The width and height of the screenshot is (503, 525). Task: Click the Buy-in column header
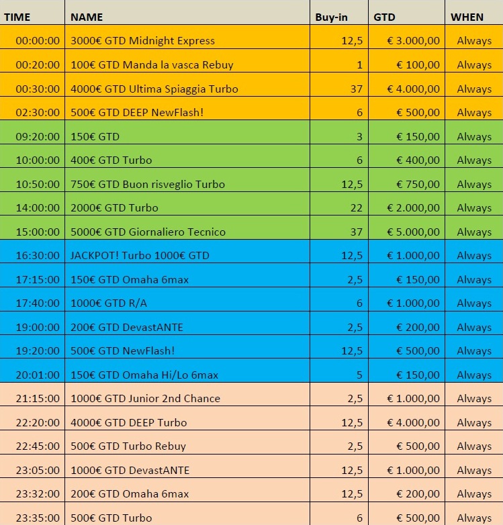coord(331,17)
